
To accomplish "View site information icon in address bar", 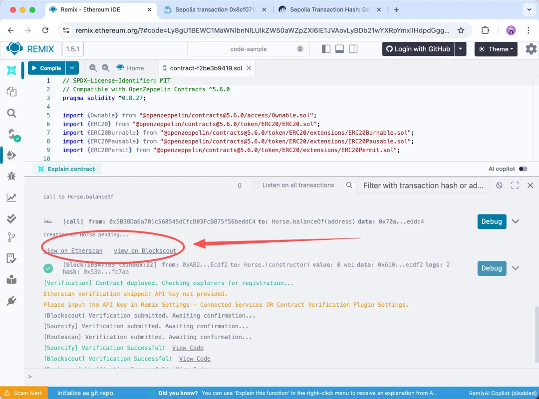I will click(x=66, y=30).
